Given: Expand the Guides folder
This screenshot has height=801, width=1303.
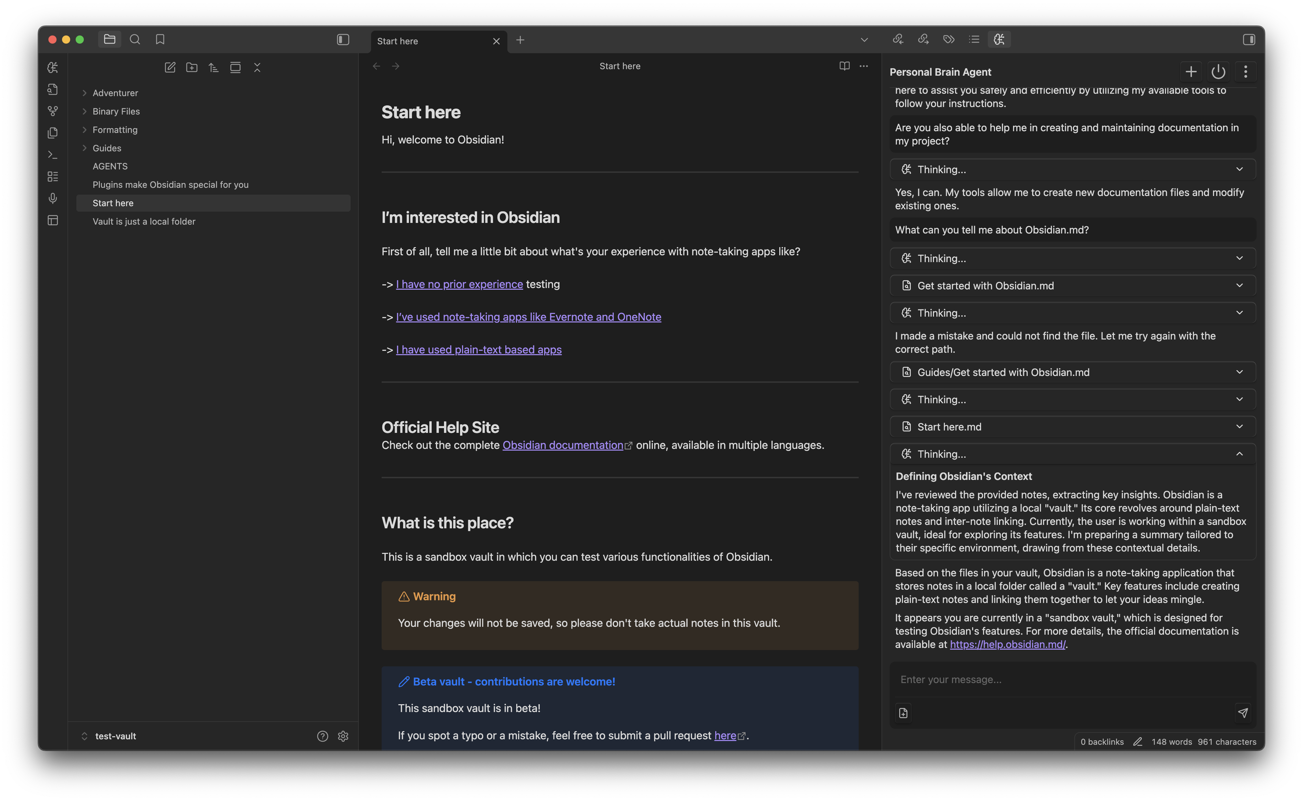Looking at the screenshot, I should point(85,148).
